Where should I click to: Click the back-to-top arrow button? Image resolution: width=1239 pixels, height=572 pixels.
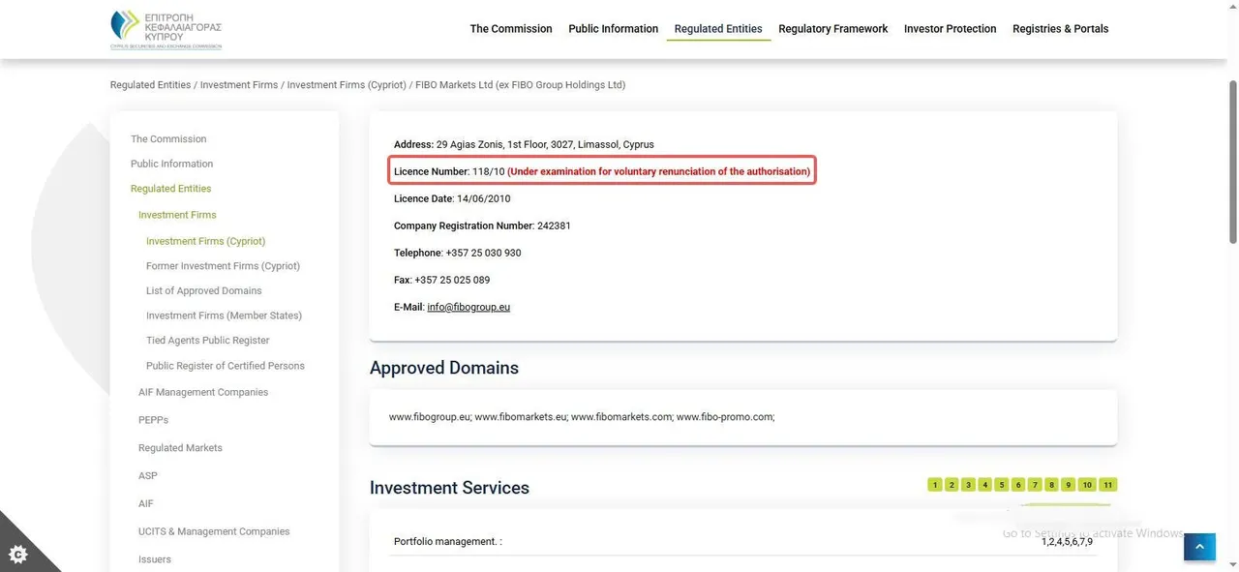pyautogui.click(x=1199, y=547)
